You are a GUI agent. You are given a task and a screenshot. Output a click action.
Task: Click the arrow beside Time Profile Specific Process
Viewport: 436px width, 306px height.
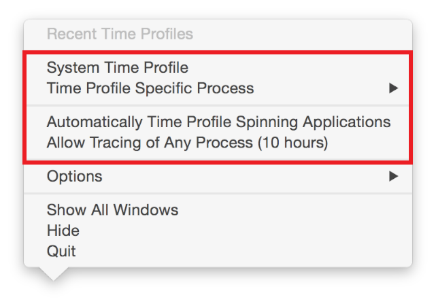[393, 88]
